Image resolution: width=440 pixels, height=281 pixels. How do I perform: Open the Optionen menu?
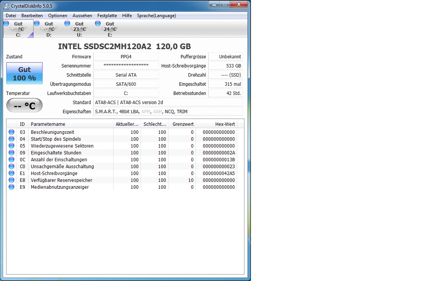pyautogui.click(x=58, y=16)
